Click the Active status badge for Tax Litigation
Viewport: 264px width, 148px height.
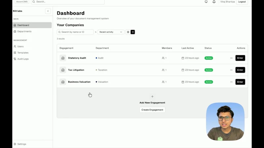pos(209,70)
